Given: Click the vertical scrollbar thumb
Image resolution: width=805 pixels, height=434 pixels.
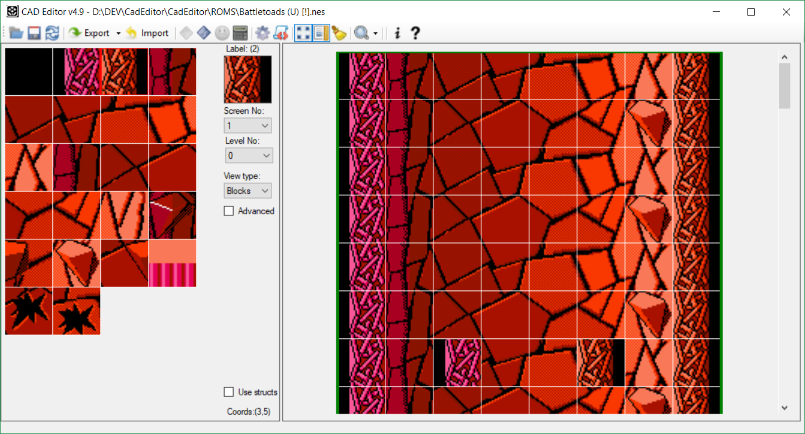Looking at the screenshot, I should click(x=785, y=86).
